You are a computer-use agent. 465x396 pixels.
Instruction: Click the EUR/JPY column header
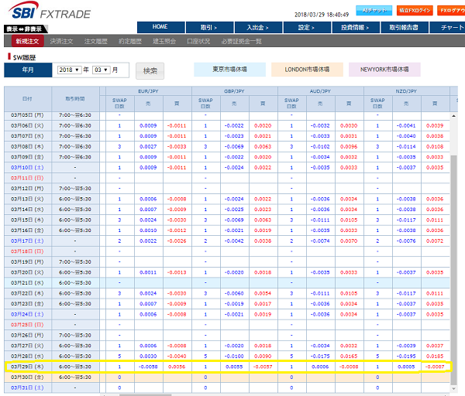[148, 91]
